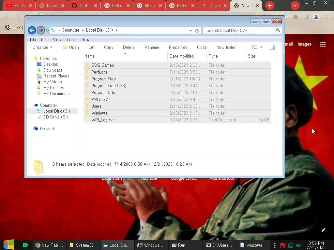The width and height of the screenshot is (334, 250).
Task: Select the Program Files folder icon
Action: [x=87, y=79]
